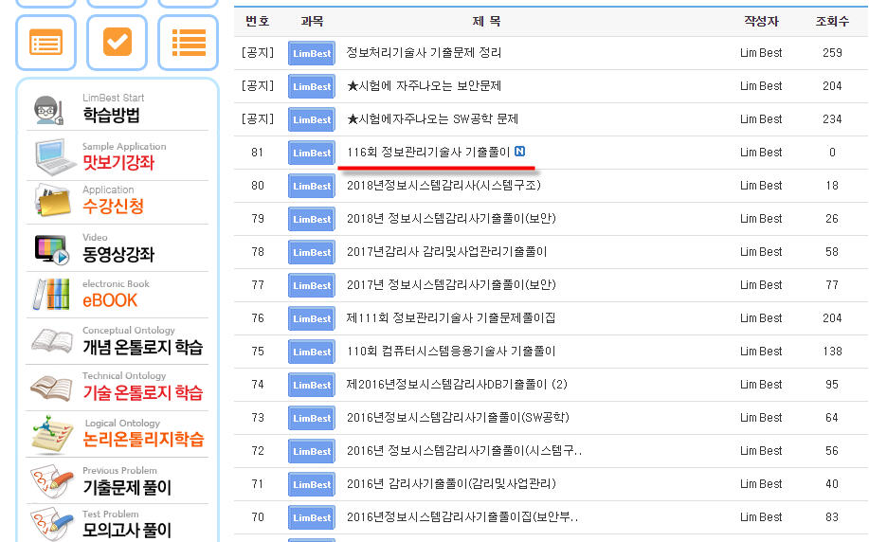Open eBOOK books icon
The image size is (869, 542).
[51, 294]
